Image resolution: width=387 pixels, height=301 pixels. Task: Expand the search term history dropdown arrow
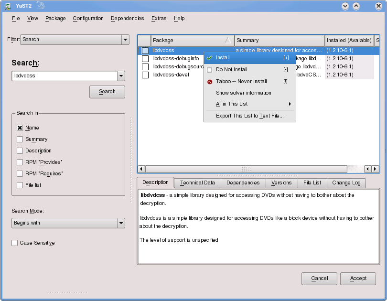(x=121, y=76)
